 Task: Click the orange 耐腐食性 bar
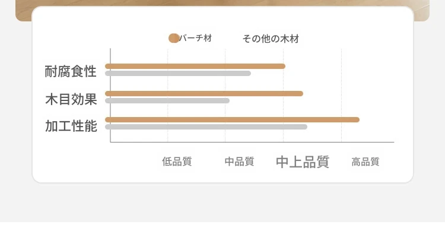195,66
